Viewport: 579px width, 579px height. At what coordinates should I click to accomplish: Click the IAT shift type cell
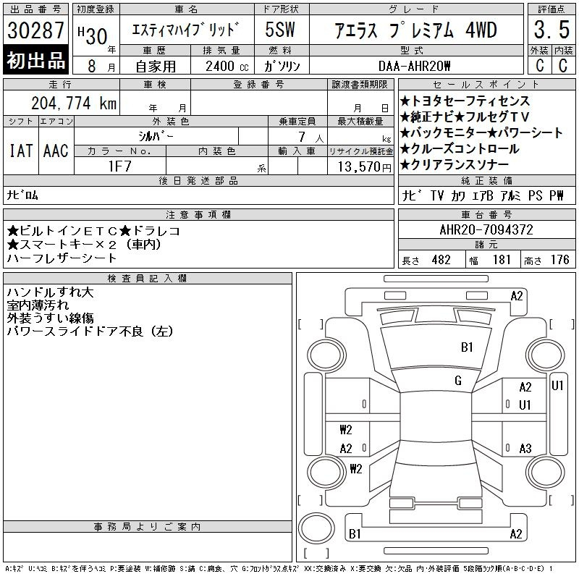[x=20, y=151]
